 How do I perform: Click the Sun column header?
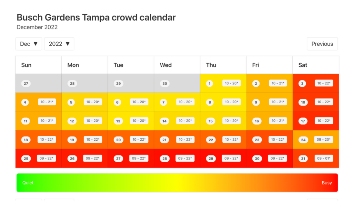26,65
